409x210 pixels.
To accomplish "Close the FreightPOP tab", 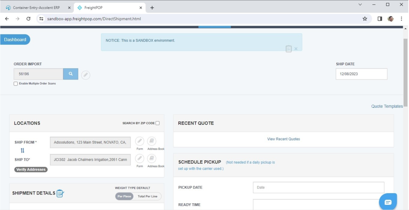I will 141,8.
